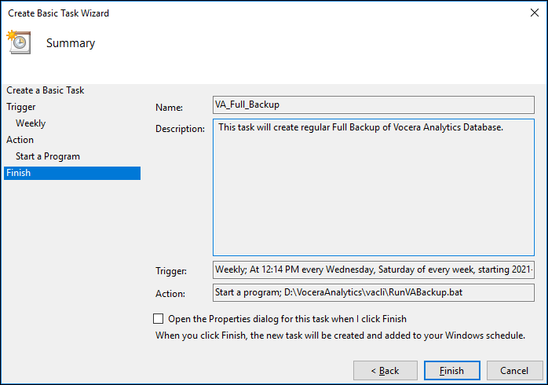The height and width of the screenshot is (385, 548).
Task: Click the Trigger: label beside the field
Action: point(171,271)
